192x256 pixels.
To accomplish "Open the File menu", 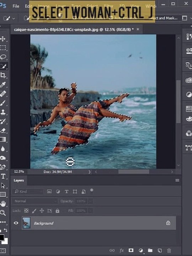I will tap(16, 6).
